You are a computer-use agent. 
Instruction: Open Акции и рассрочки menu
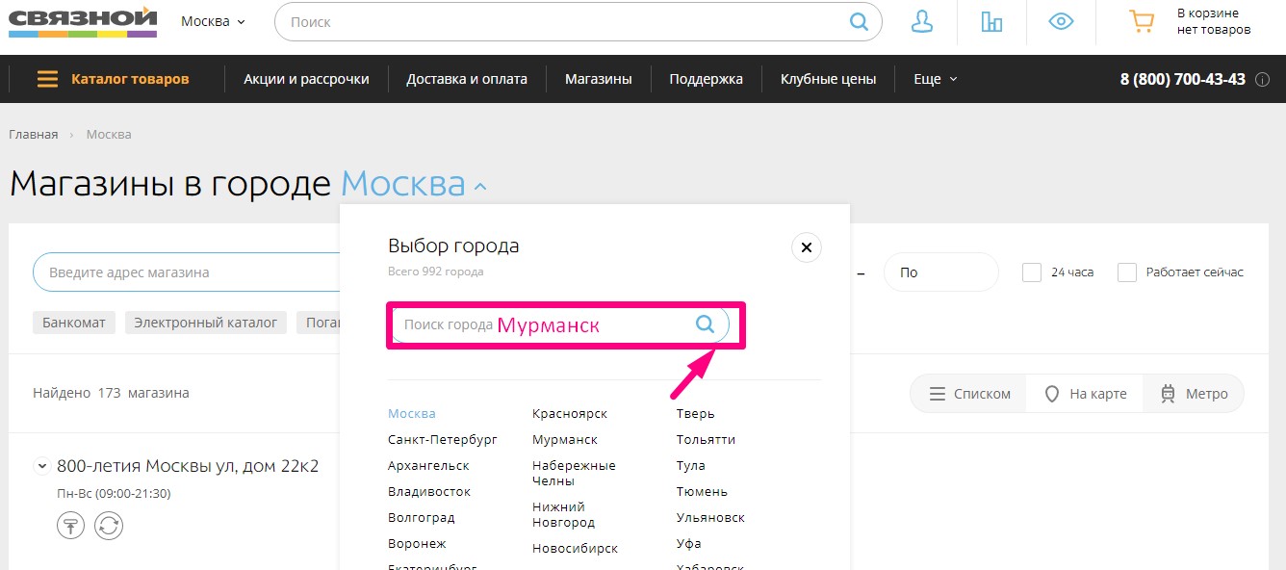[x=306, y=79]
